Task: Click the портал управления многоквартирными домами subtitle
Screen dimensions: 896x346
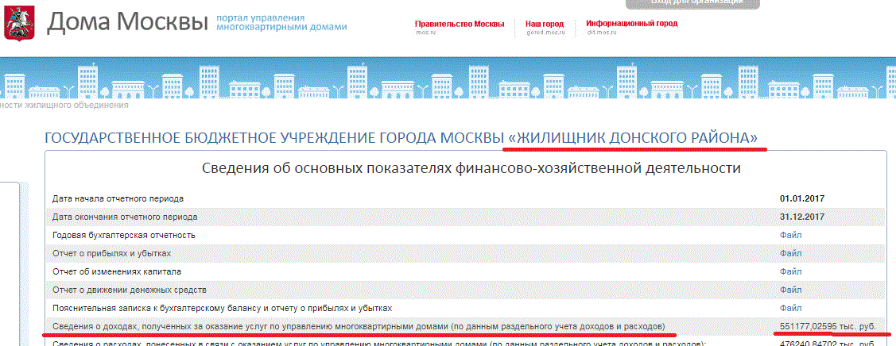Action: [281, 22]
